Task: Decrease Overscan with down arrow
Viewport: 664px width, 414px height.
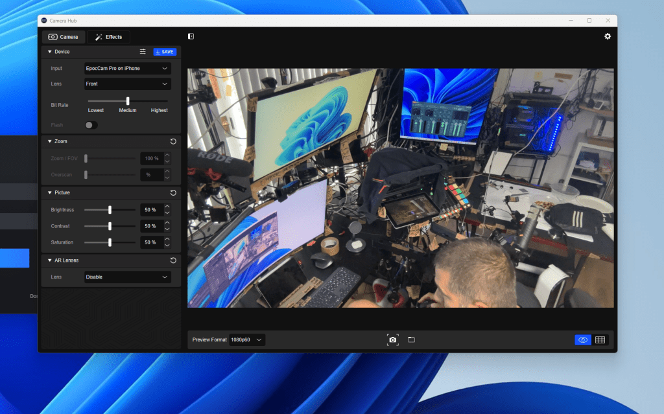Action: (167, 178)
